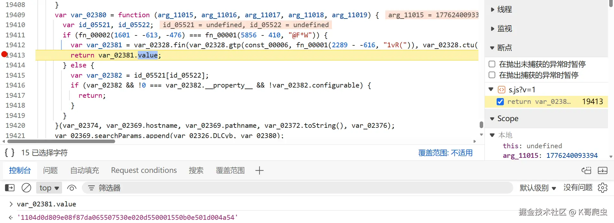The width and height of the screenshot is (614, 223).
Task: Toggle the console sidebar panel icon
Action: tap(10, 188)
